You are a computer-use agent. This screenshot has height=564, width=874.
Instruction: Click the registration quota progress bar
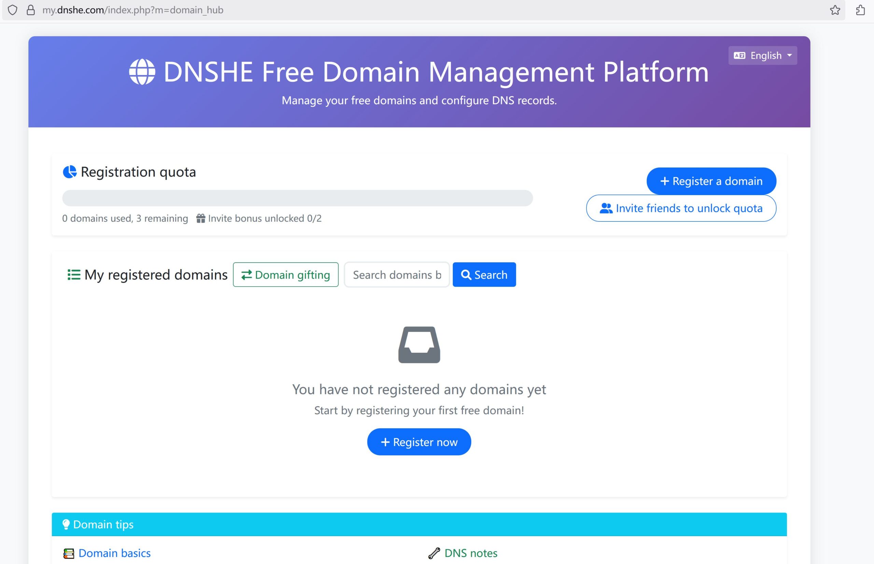(298, 198)
